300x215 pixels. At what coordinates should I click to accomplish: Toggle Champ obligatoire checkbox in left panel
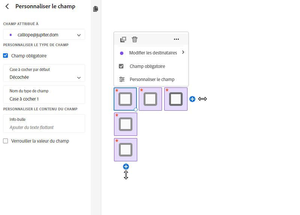coord(6,56)
